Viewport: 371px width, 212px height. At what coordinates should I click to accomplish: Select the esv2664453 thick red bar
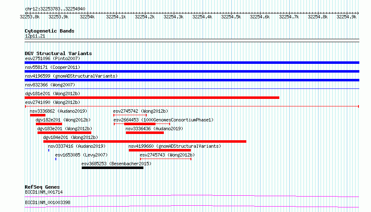[140, 124]
